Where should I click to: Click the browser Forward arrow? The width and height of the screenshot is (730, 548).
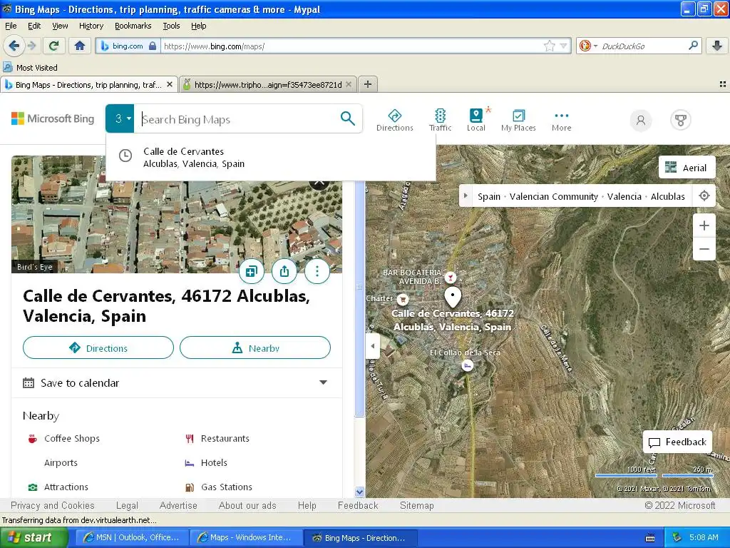point(31,46)
